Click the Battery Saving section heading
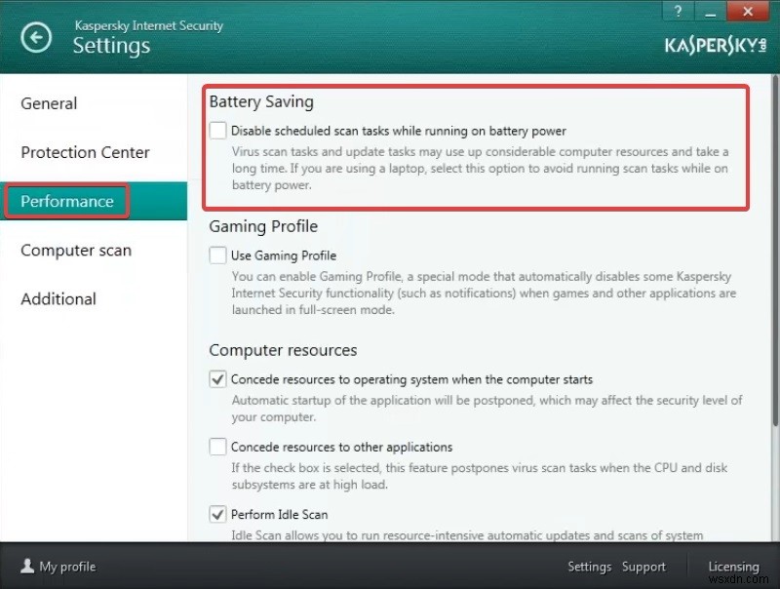780x589 pixels. (260, 100)
